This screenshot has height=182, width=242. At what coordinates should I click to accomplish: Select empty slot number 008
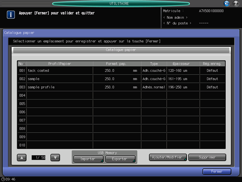tap(121, 129)
